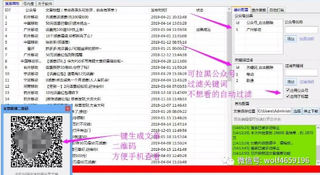Focus the 公众号名称 input field
This screenshot has height=175, width=320.
[301, 30]
